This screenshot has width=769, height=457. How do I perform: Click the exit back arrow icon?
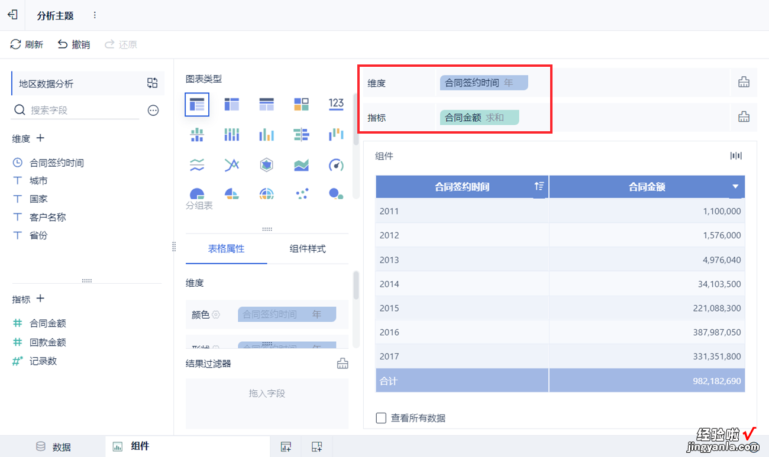pos(12,15)
